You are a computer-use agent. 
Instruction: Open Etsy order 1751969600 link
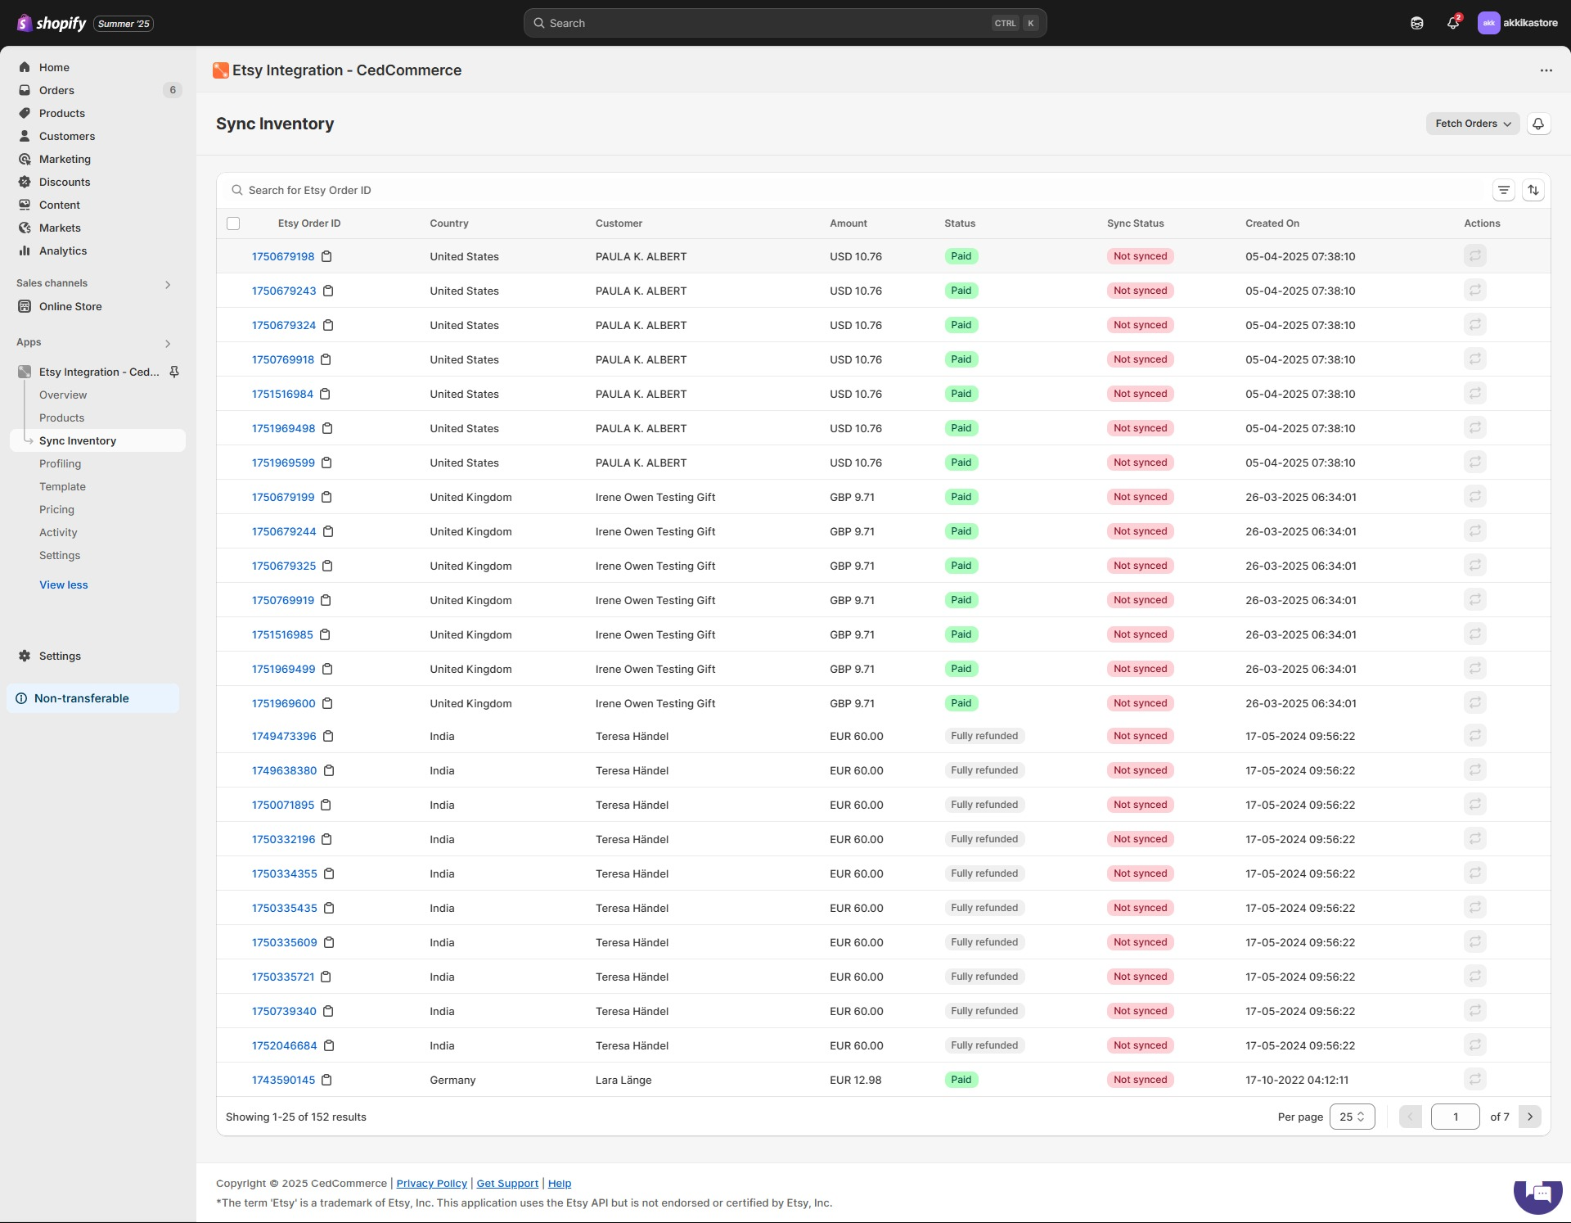[284, 703]
